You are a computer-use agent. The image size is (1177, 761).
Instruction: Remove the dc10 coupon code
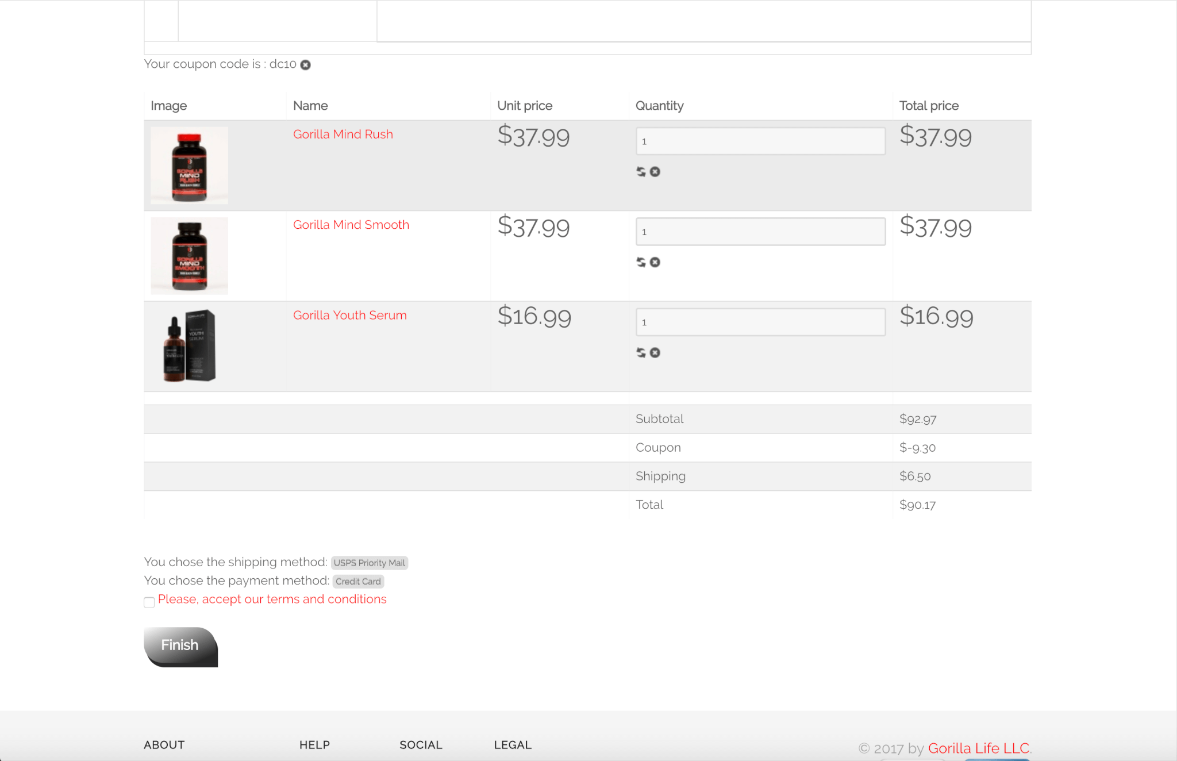tap(306, 65)
